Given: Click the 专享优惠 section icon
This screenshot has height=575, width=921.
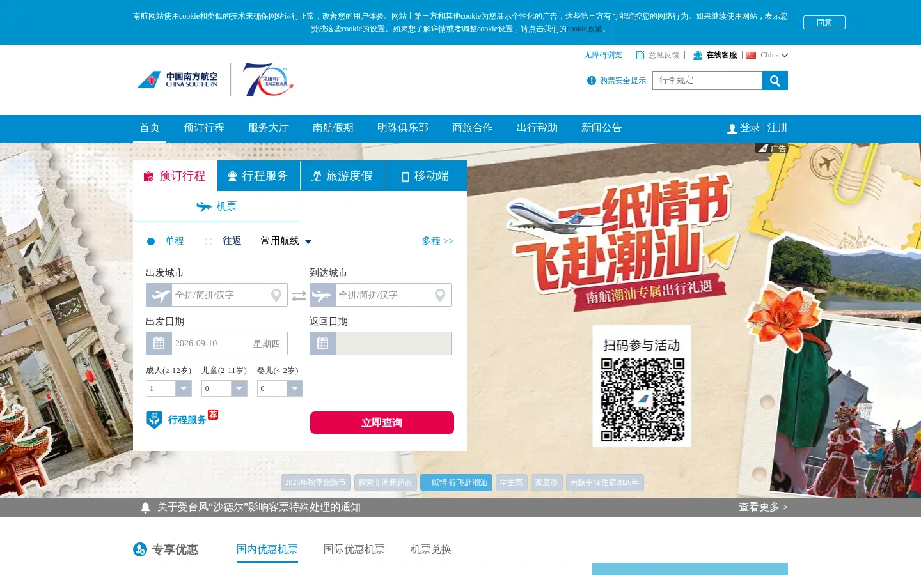Looking at the screenshot, I should click(x=140, y=549).
